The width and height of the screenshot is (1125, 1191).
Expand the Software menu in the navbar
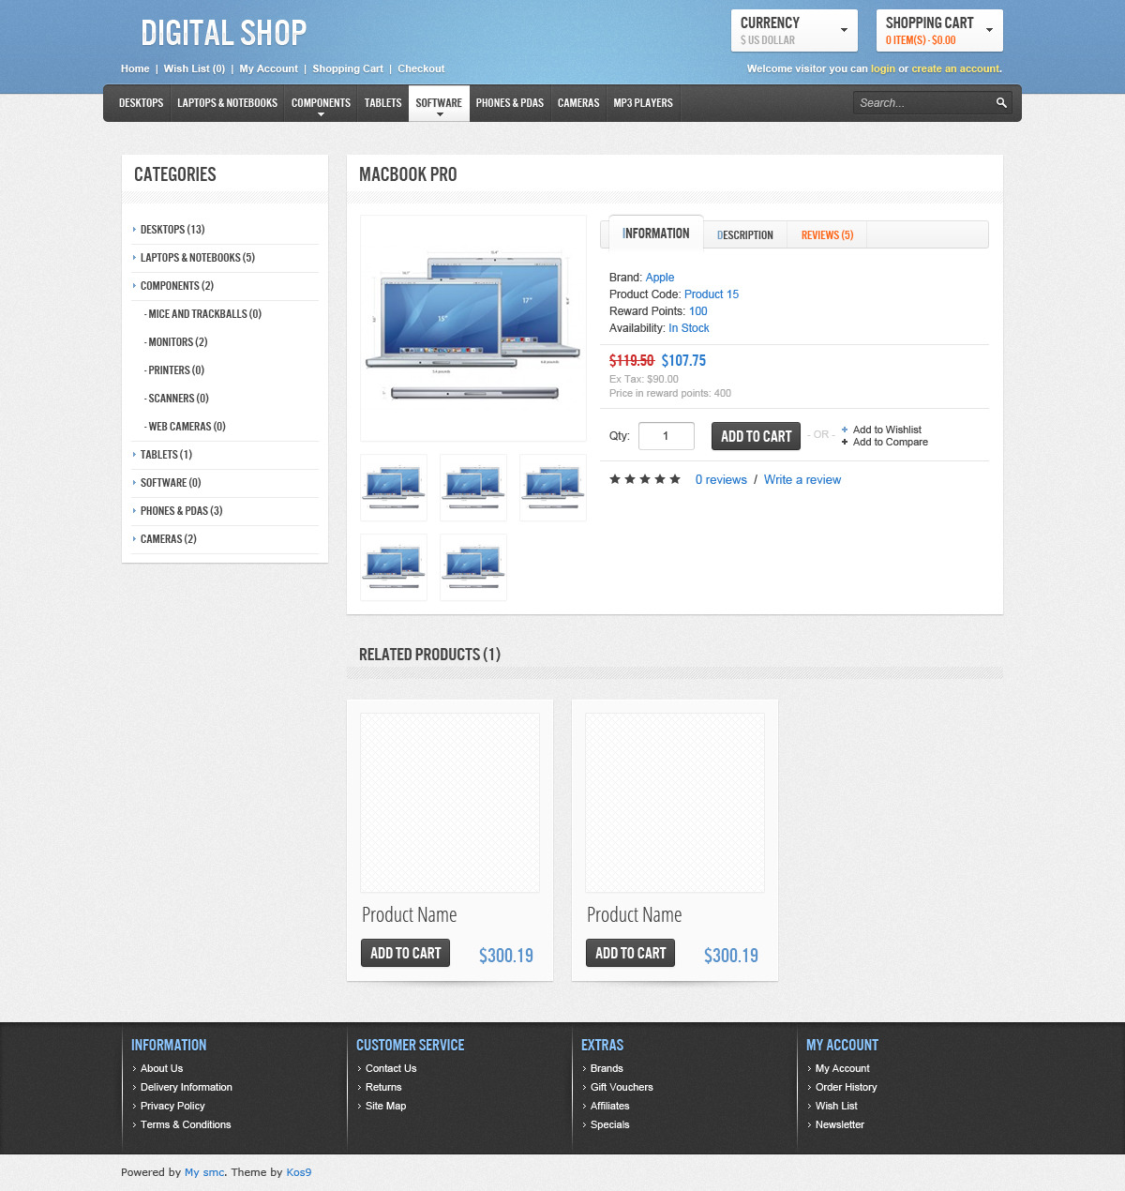[439, 103]
